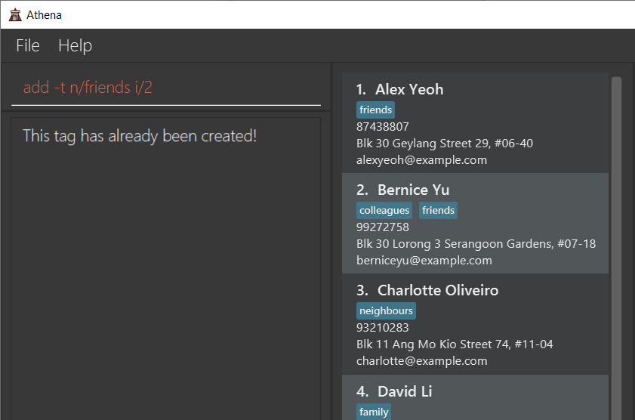Click address Blk 30 Geylang Street 29
This screenshot has width=635, height=420.
pyautogui.click(x=444, y=144)
